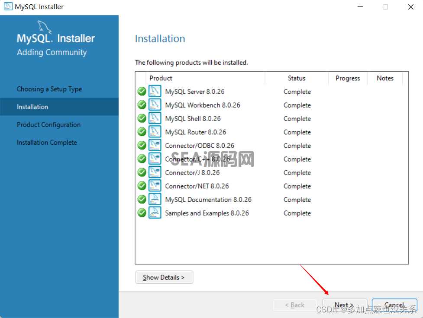This screenshot has height=318, width=423.
Task: Click green checkmark beside MySQL Shell 8.0.26
Action: point(142,118)
